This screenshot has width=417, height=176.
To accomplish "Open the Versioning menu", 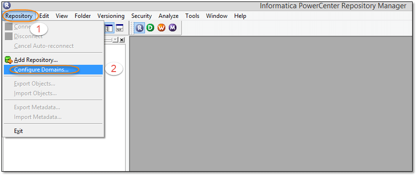I will [111, 16].
